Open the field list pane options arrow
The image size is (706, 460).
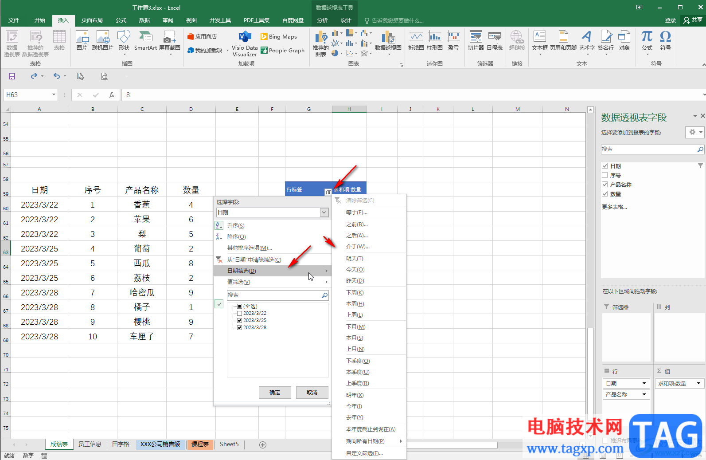[x=694, y=116]
